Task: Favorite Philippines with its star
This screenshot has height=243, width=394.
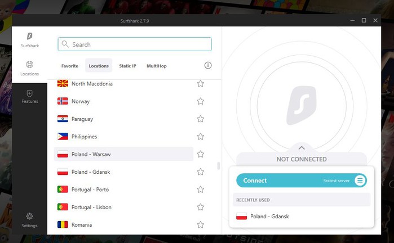Action: [200, 137]
